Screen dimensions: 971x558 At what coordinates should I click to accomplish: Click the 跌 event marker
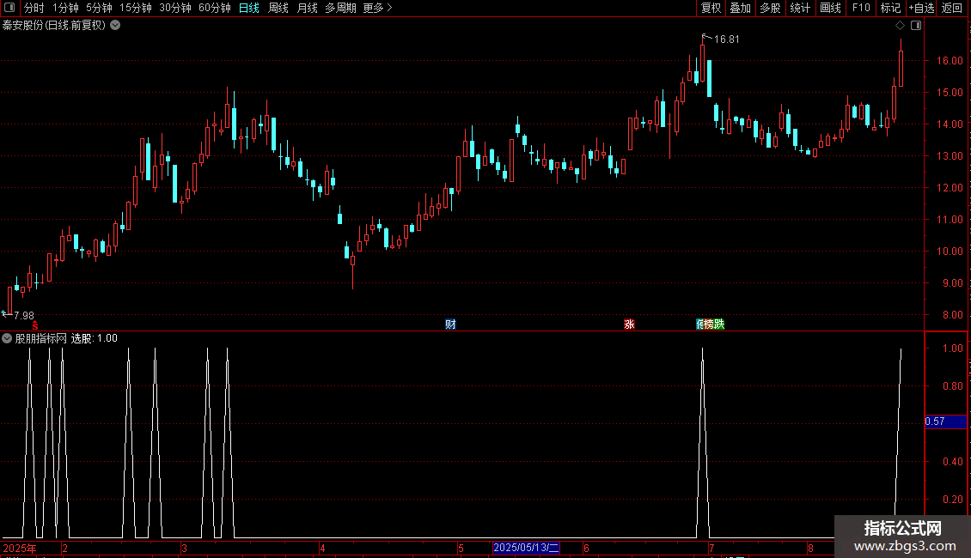click(719, 324)
